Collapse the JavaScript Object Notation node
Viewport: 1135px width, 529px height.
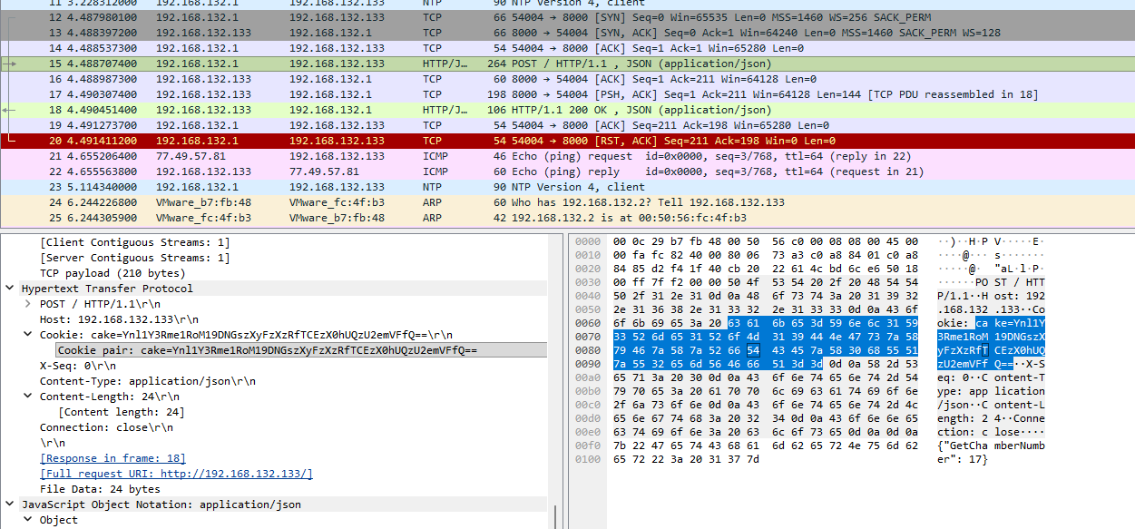pos(11,505)
